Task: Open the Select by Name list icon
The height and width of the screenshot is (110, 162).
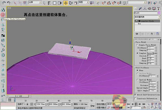Action: coord(49,3)
